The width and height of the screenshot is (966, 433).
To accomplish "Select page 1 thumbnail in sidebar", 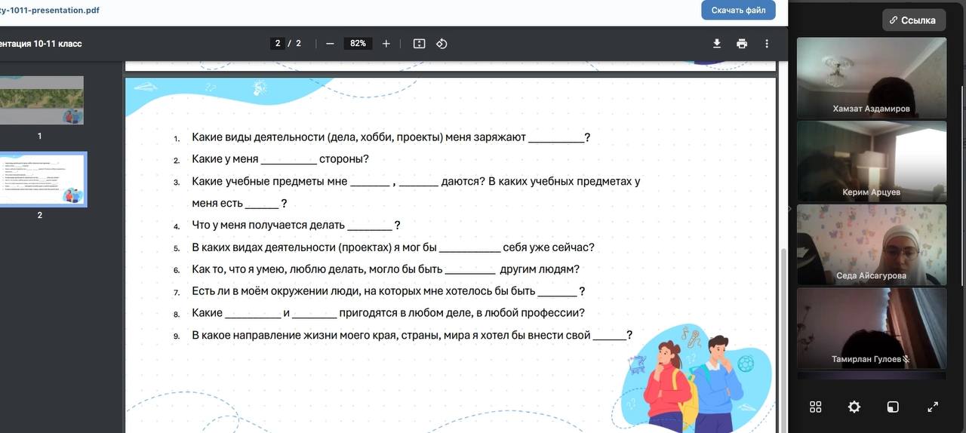I will click(x=42, y=100).
